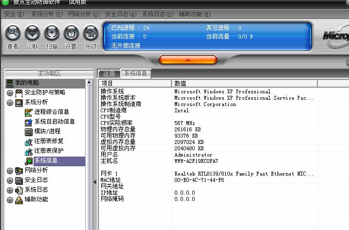
Task: Select 我的电脑 root label
Action: (27, 83)
